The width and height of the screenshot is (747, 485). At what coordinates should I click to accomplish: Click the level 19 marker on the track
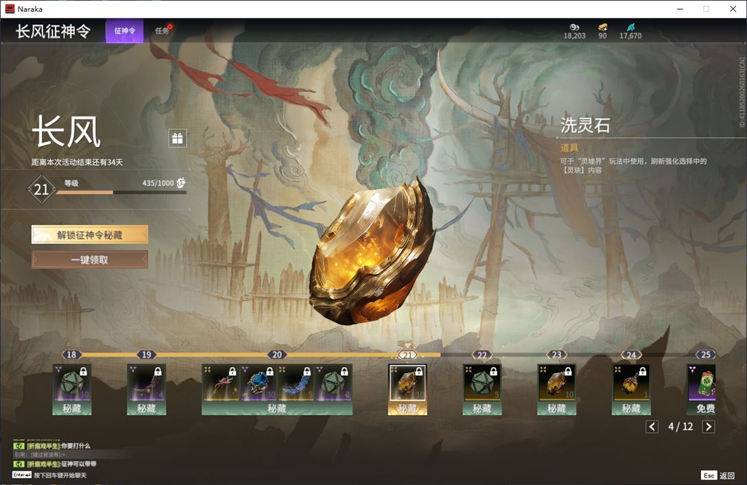tap(146, 355)
